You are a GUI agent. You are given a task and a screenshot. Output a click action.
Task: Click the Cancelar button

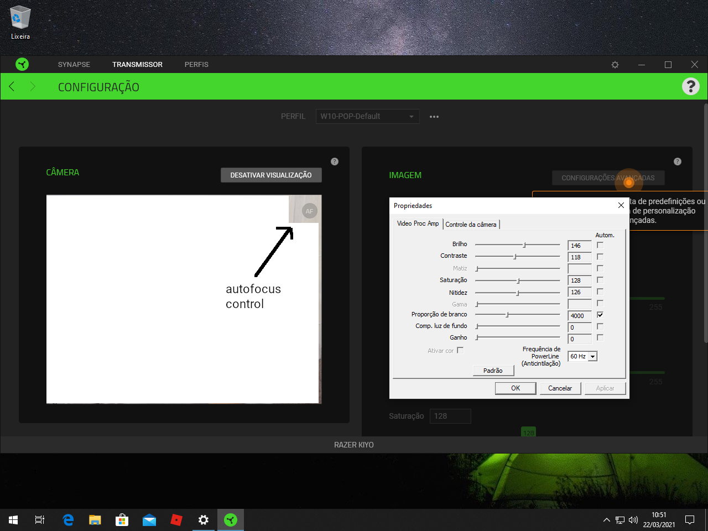560,388
